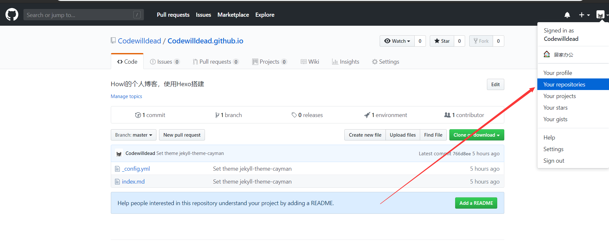Open Pull requests in top navigation
This screenshot has width=609, height=244.
[x=173, y=15]
